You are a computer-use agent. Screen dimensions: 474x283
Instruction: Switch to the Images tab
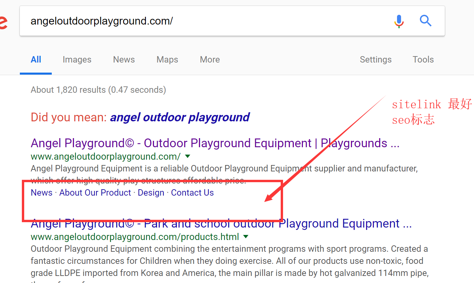(x=77, y=59)
